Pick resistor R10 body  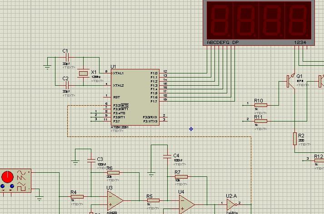pyautogui.click(x=261, y=105)
